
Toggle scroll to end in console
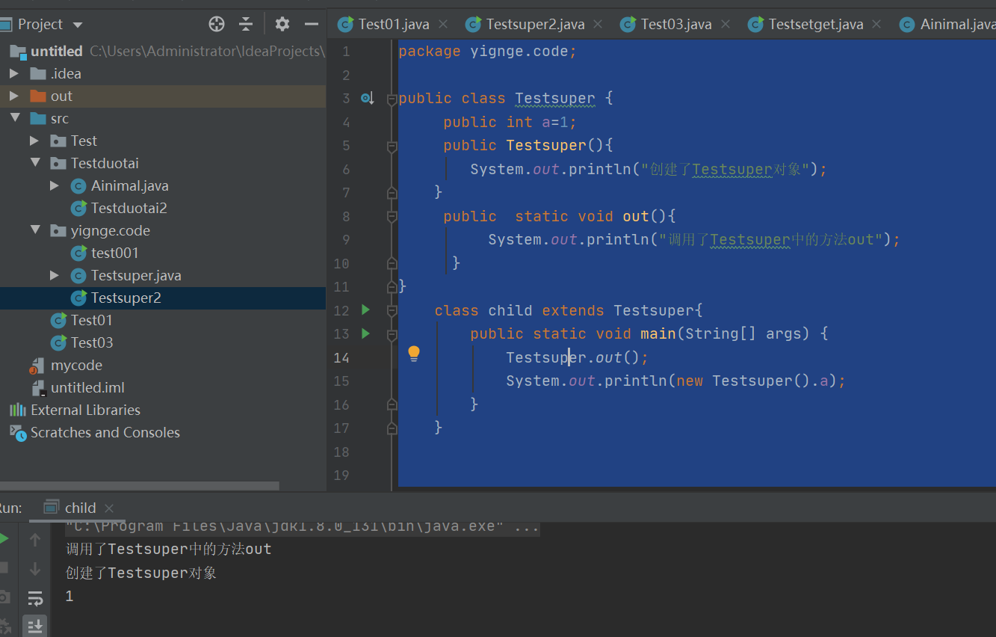coord(35,626)
